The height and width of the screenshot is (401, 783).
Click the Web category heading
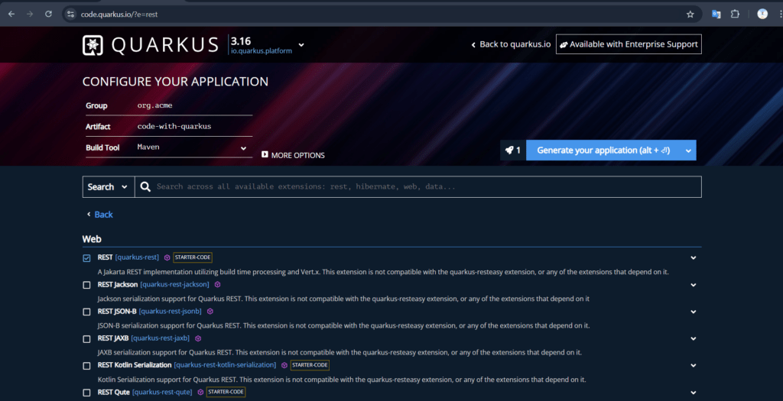coord(92,239)
